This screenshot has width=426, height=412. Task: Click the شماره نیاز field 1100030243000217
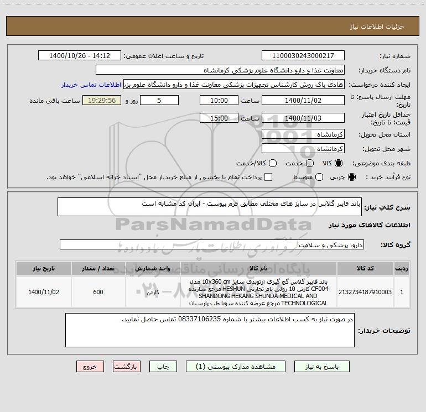[303, 56]
